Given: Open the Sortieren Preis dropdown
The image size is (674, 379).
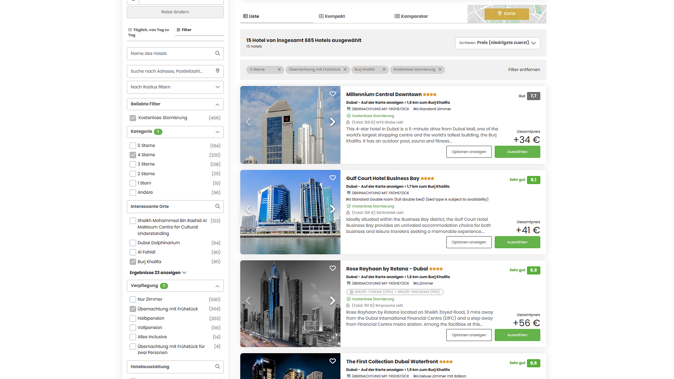Looking at the screenshot, I should (498, 43).
